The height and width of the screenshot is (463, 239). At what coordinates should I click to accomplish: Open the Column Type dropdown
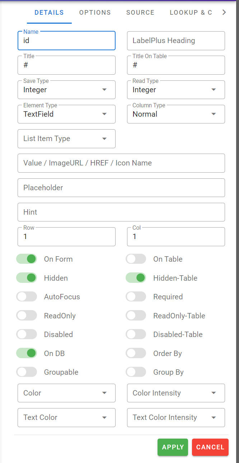coord(176,114)
